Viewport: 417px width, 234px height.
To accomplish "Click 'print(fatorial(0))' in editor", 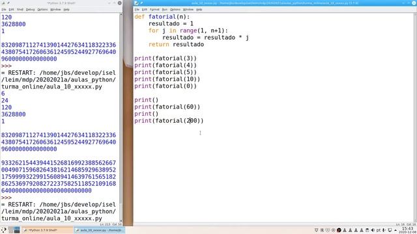I will point(165,86).
